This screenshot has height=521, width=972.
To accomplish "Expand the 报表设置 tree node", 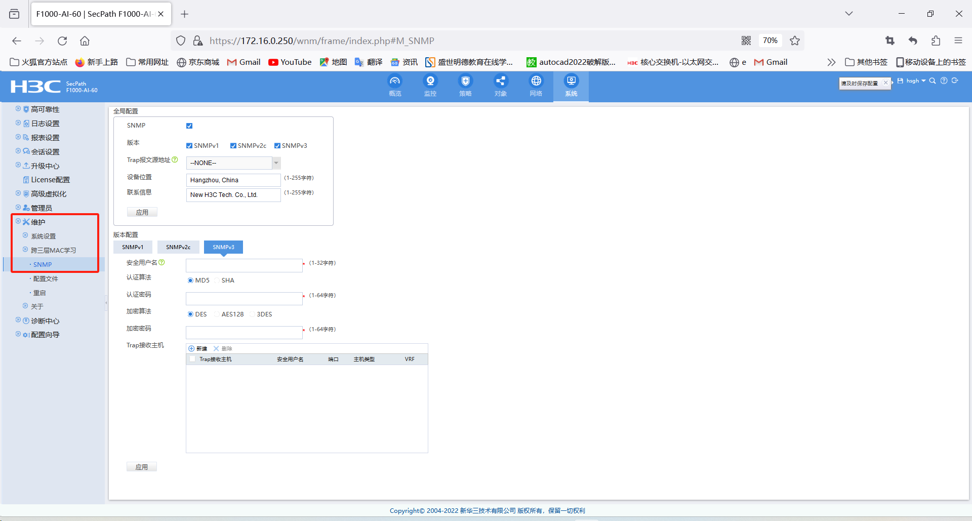I will click(x=18, y=137).
